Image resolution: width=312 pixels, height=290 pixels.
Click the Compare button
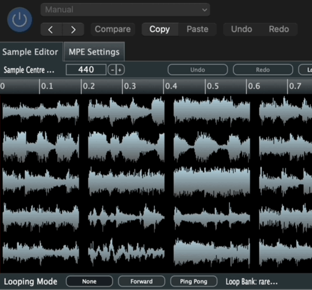(113, 29)
